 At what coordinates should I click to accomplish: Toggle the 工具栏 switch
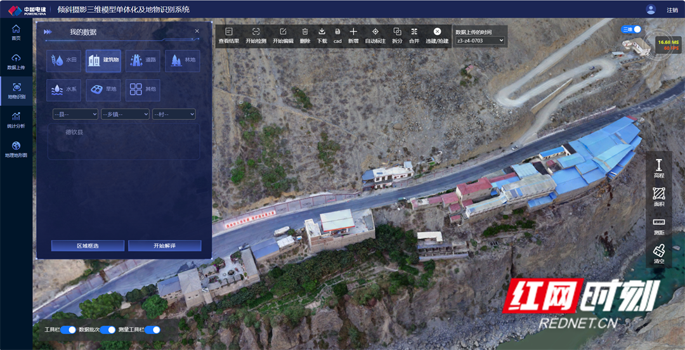pyautogui.click(x=68, y=330)
